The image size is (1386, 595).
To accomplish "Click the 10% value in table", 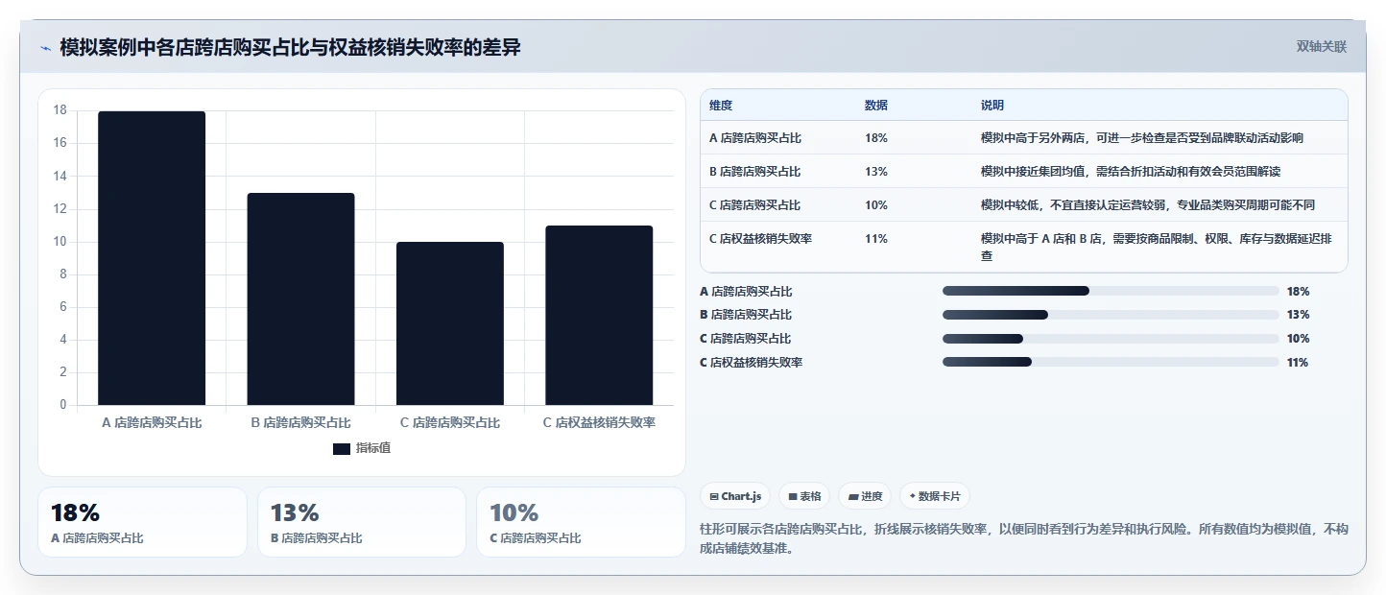I will point(876,205).
